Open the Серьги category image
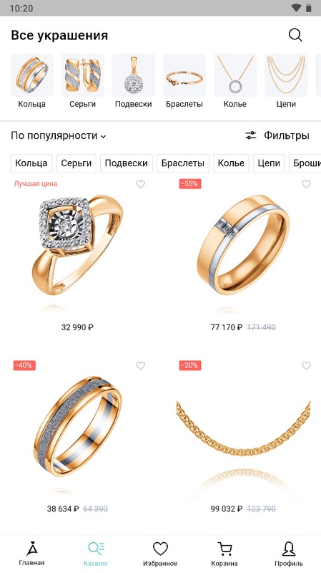 [83, 75]
